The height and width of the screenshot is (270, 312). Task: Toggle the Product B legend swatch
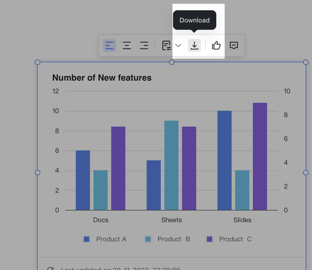point(148,239)
